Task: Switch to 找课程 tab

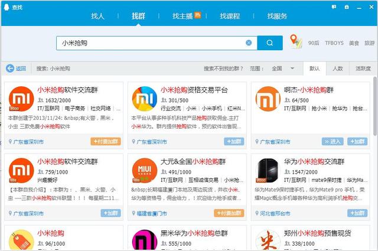Action: click(230, 16)
